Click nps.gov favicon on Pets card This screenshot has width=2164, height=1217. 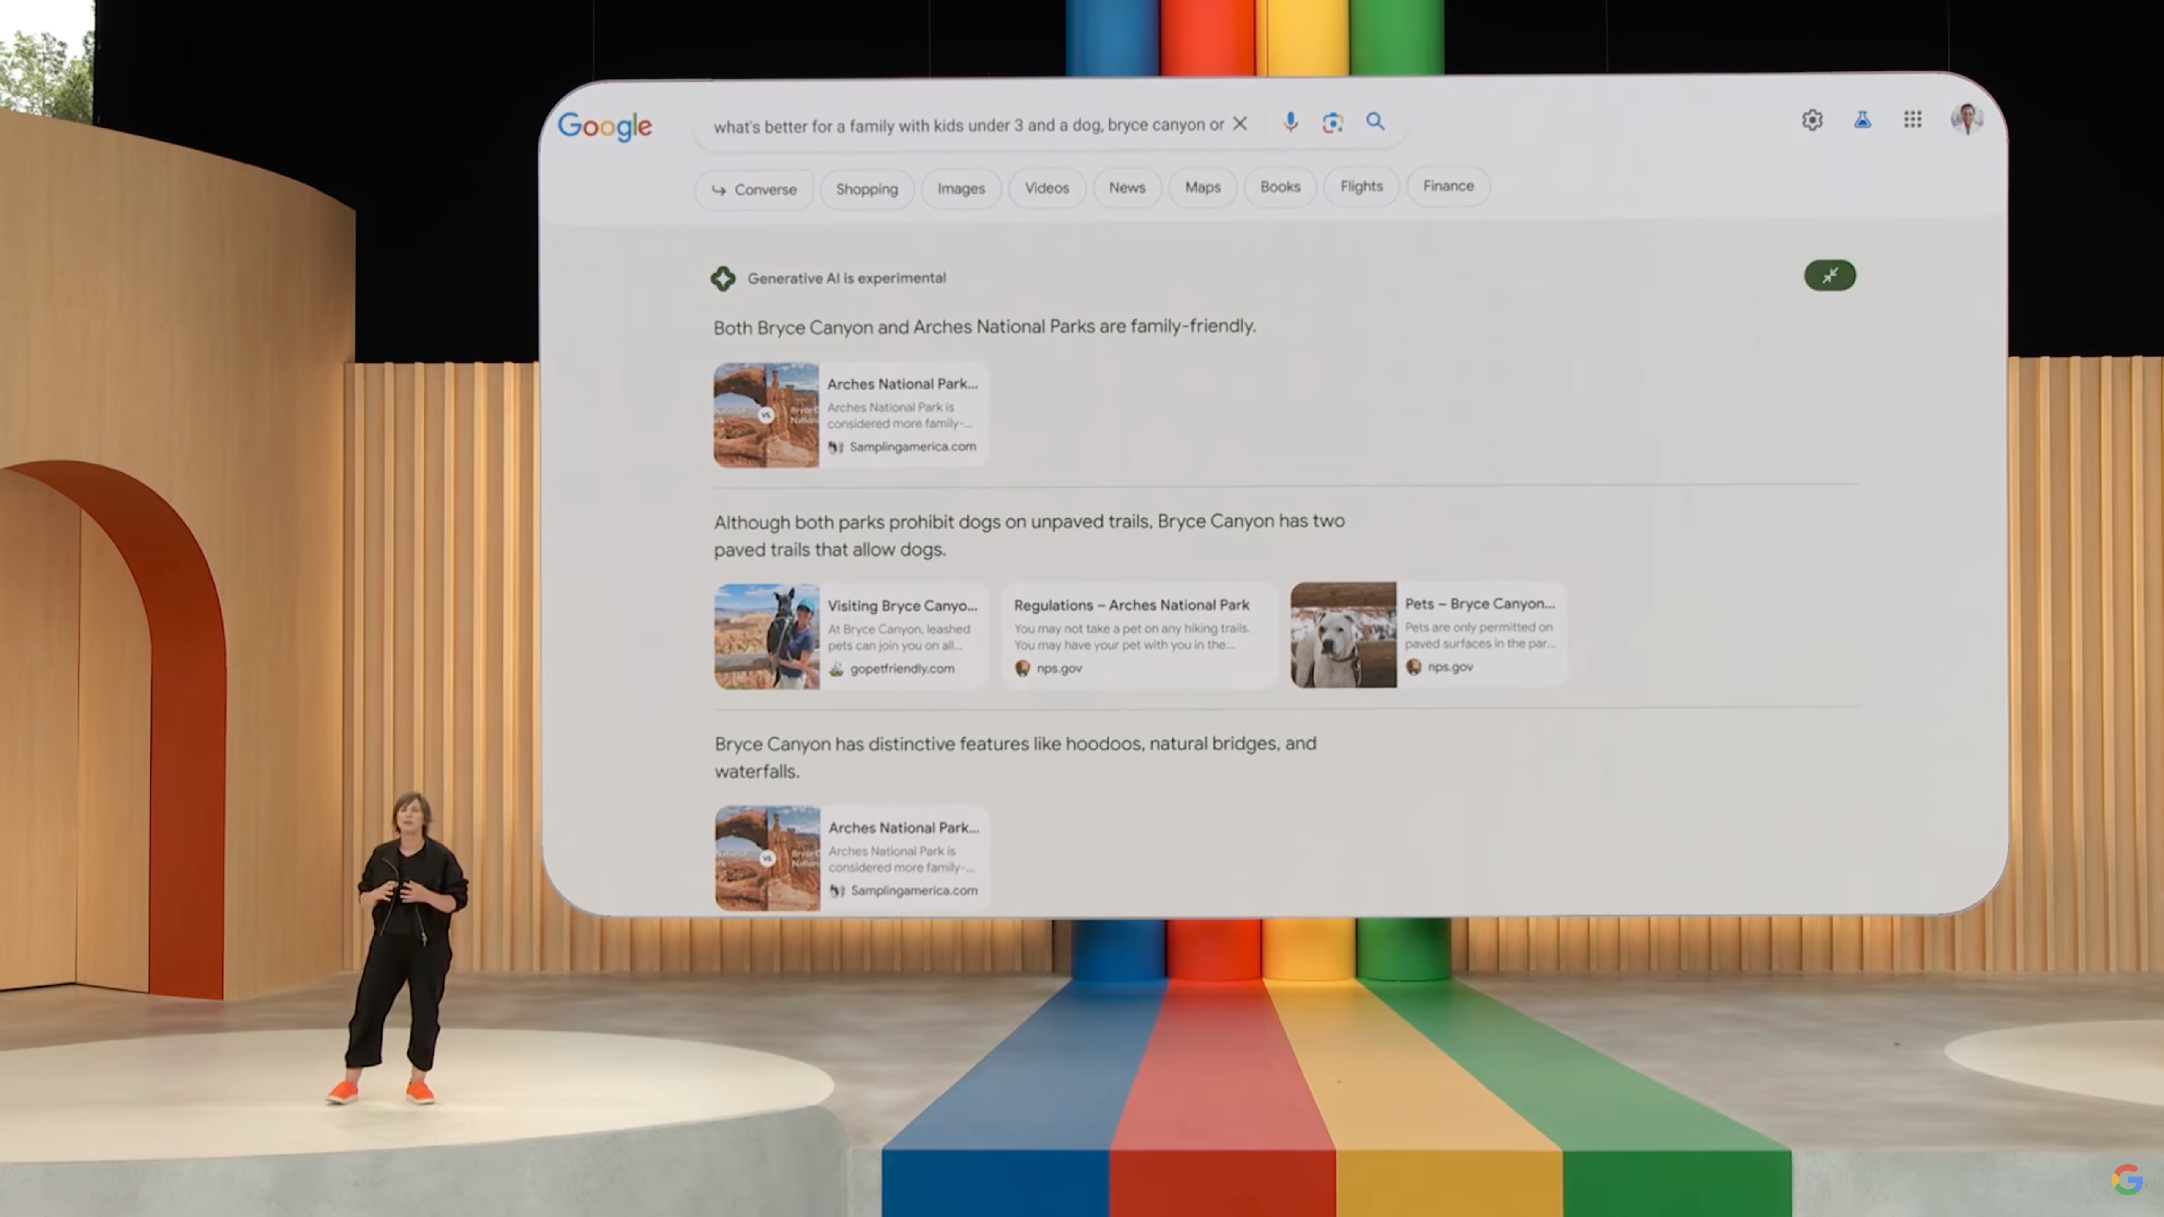1414,667
